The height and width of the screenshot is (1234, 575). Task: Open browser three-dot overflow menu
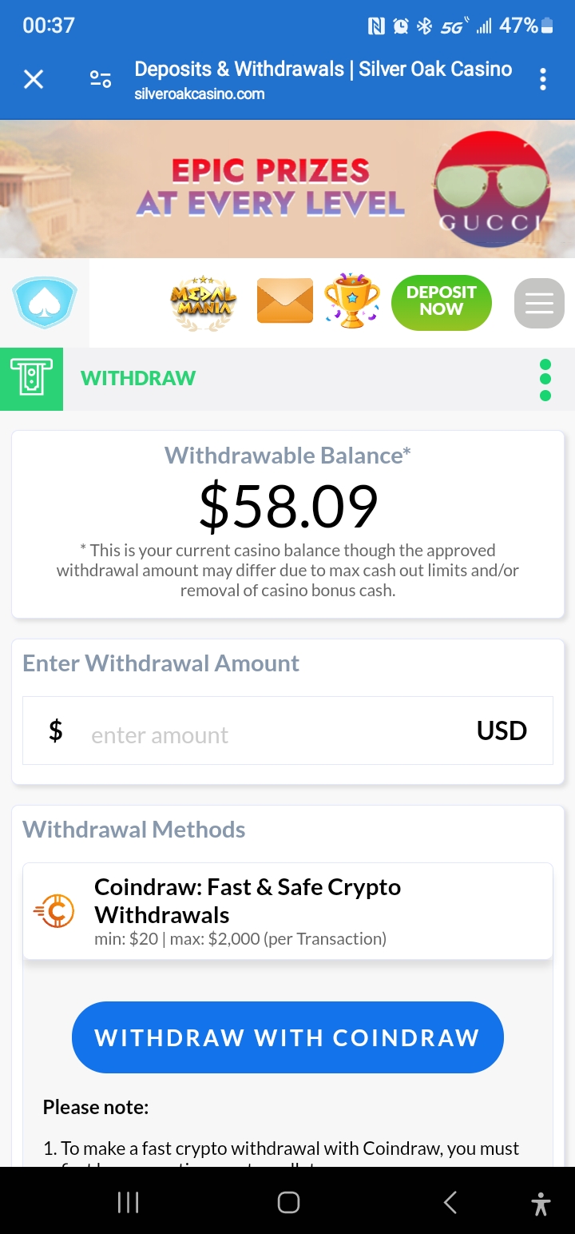pos(543,79)
